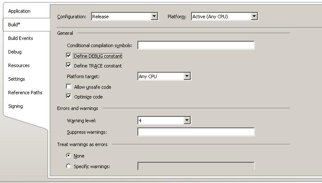Screen dimensions: 322x183
Task: Focus the Suppress warnings text box
Action: (196, 132)
